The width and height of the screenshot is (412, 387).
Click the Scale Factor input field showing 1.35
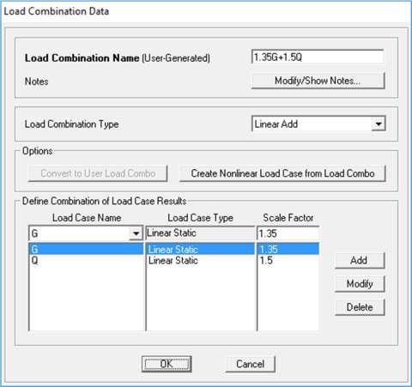(x=288, y=233)
